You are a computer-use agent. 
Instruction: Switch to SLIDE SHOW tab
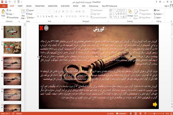(65, 6)
